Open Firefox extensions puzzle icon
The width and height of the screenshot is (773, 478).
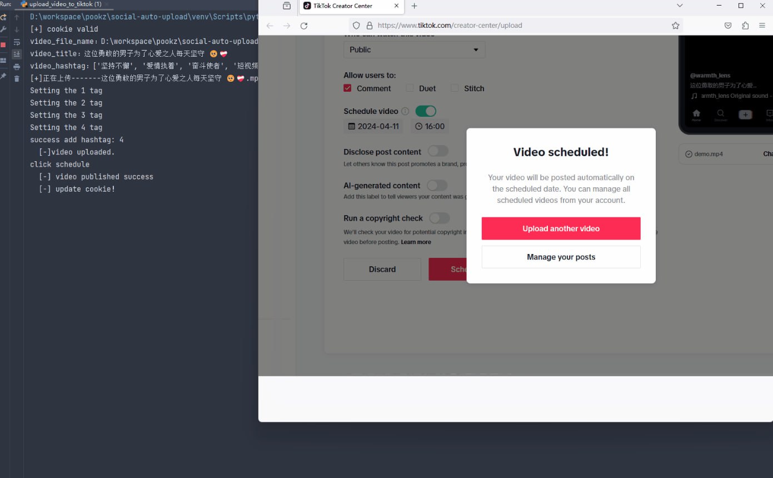click(745, 26)
